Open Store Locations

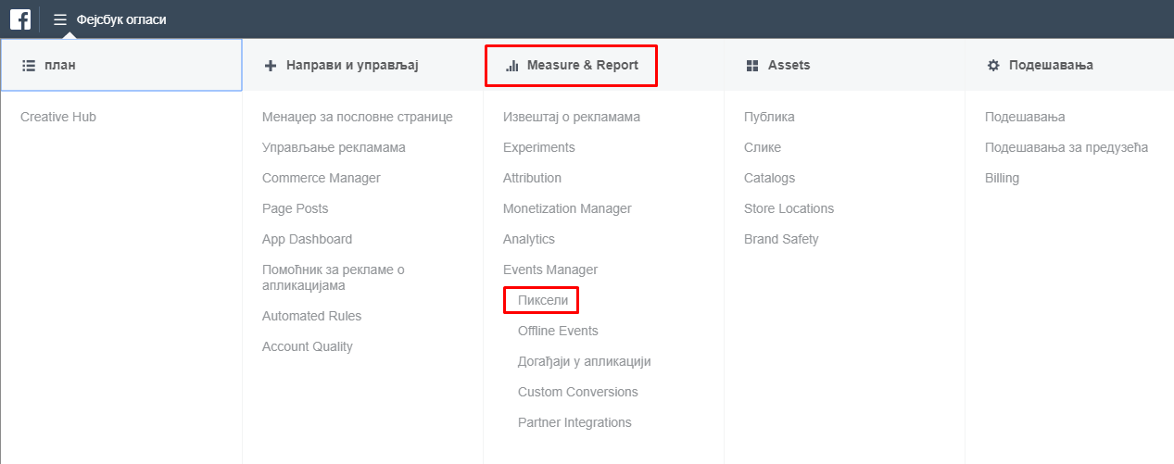(789, 208)
